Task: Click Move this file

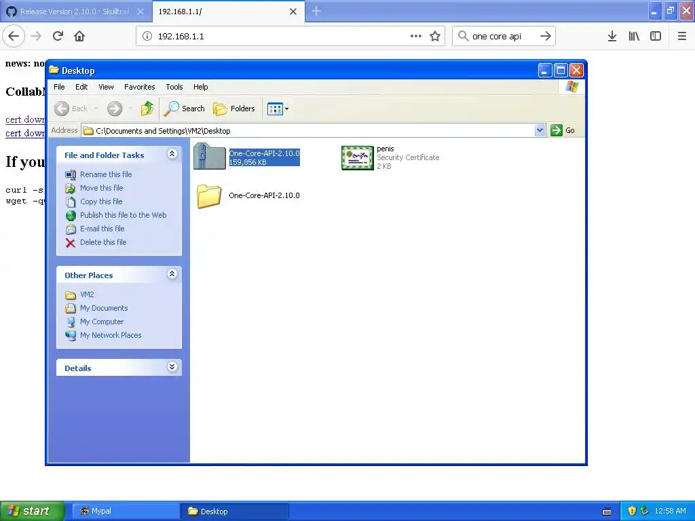Action: click(102, 188)
